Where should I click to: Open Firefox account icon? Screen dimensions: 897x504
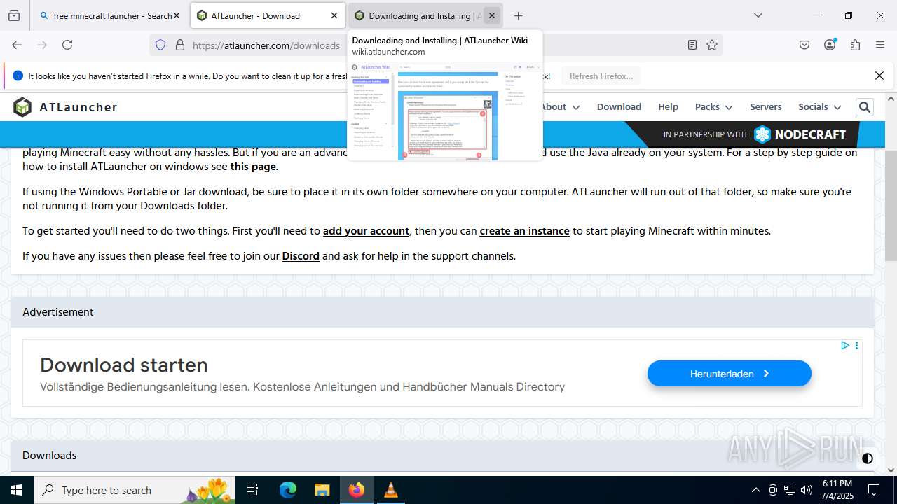pos(830,45)
